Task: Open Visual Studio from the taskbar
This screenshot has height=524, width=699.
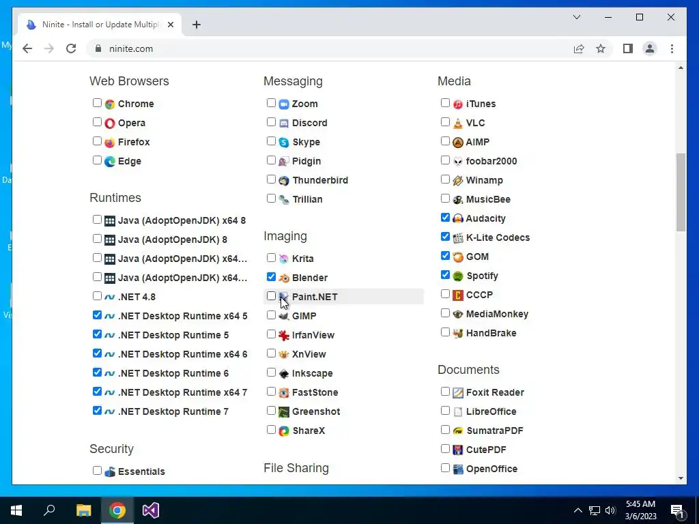Action: coord(151,510)
